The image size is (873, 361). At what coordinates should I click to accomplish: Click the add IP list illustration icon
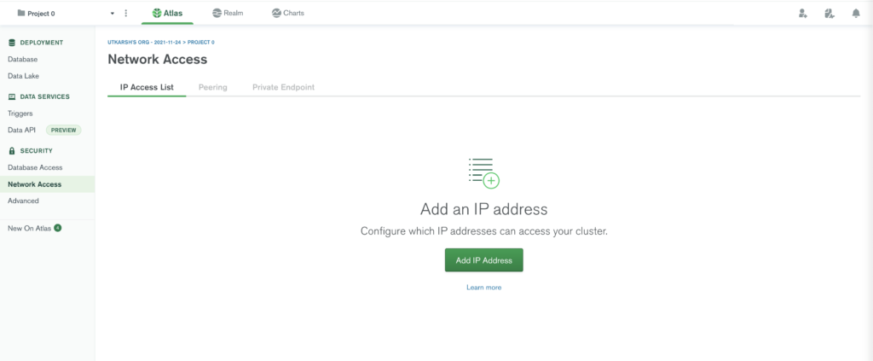point(483,172)
